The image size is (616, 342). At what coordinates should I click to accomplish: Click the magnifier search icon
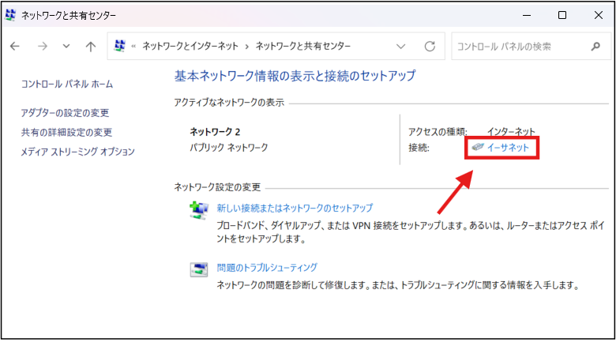coord(595,47)
